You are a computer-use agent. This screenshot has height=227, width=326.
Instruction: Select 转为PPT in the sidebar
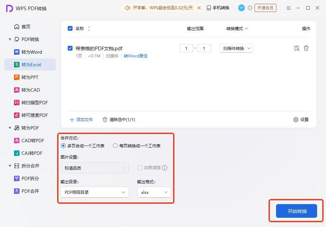coord(30,77)
